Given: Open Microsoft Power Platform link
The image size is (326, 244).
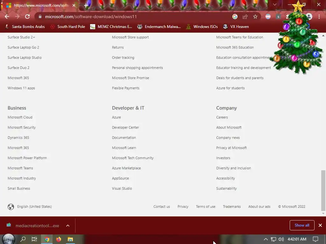Looking at the screenshot, I should (x=27, y=158).
